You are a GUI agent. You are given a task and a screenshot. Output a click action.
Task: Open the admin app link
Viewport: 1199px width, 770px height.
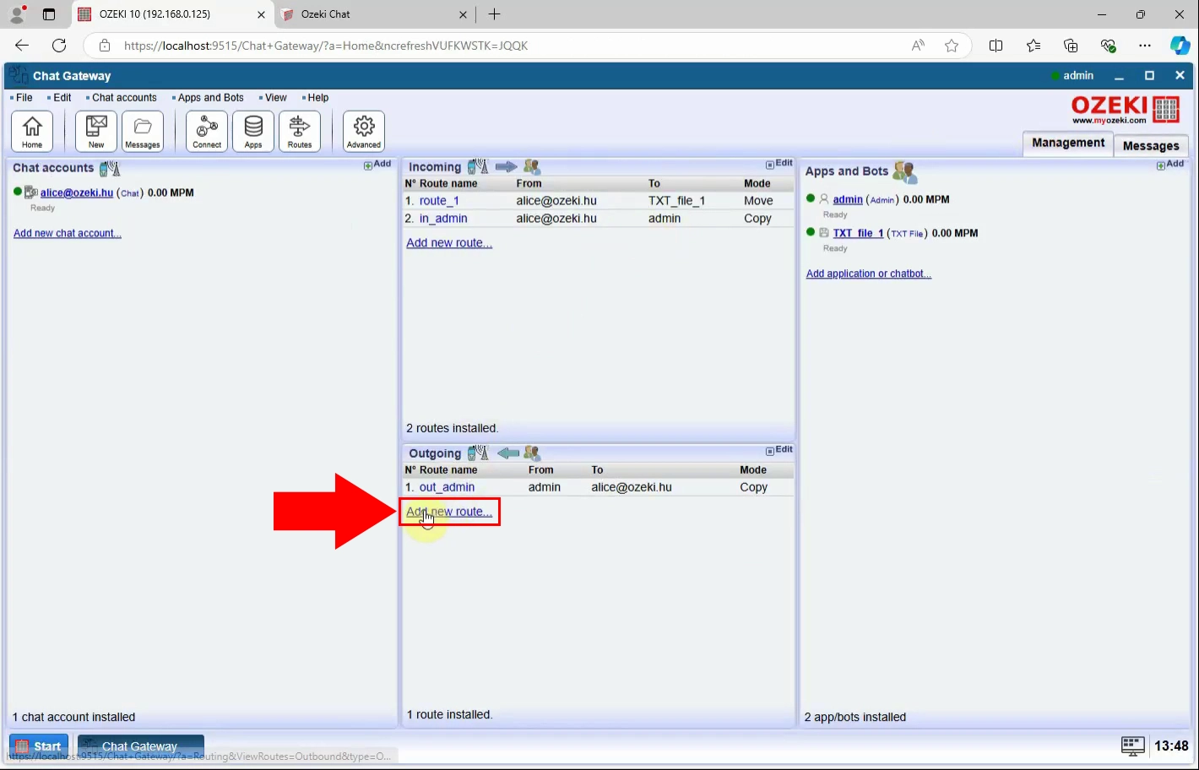848,200
